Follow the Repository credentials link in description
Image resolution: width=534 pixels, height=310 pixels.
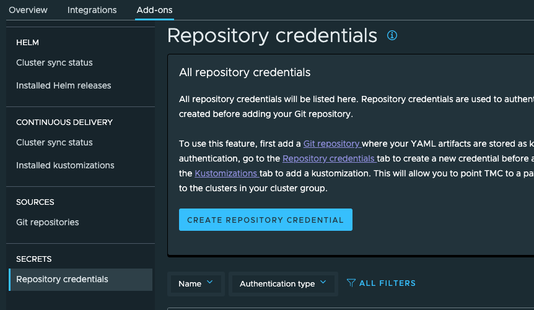click(x=330, y=158)
